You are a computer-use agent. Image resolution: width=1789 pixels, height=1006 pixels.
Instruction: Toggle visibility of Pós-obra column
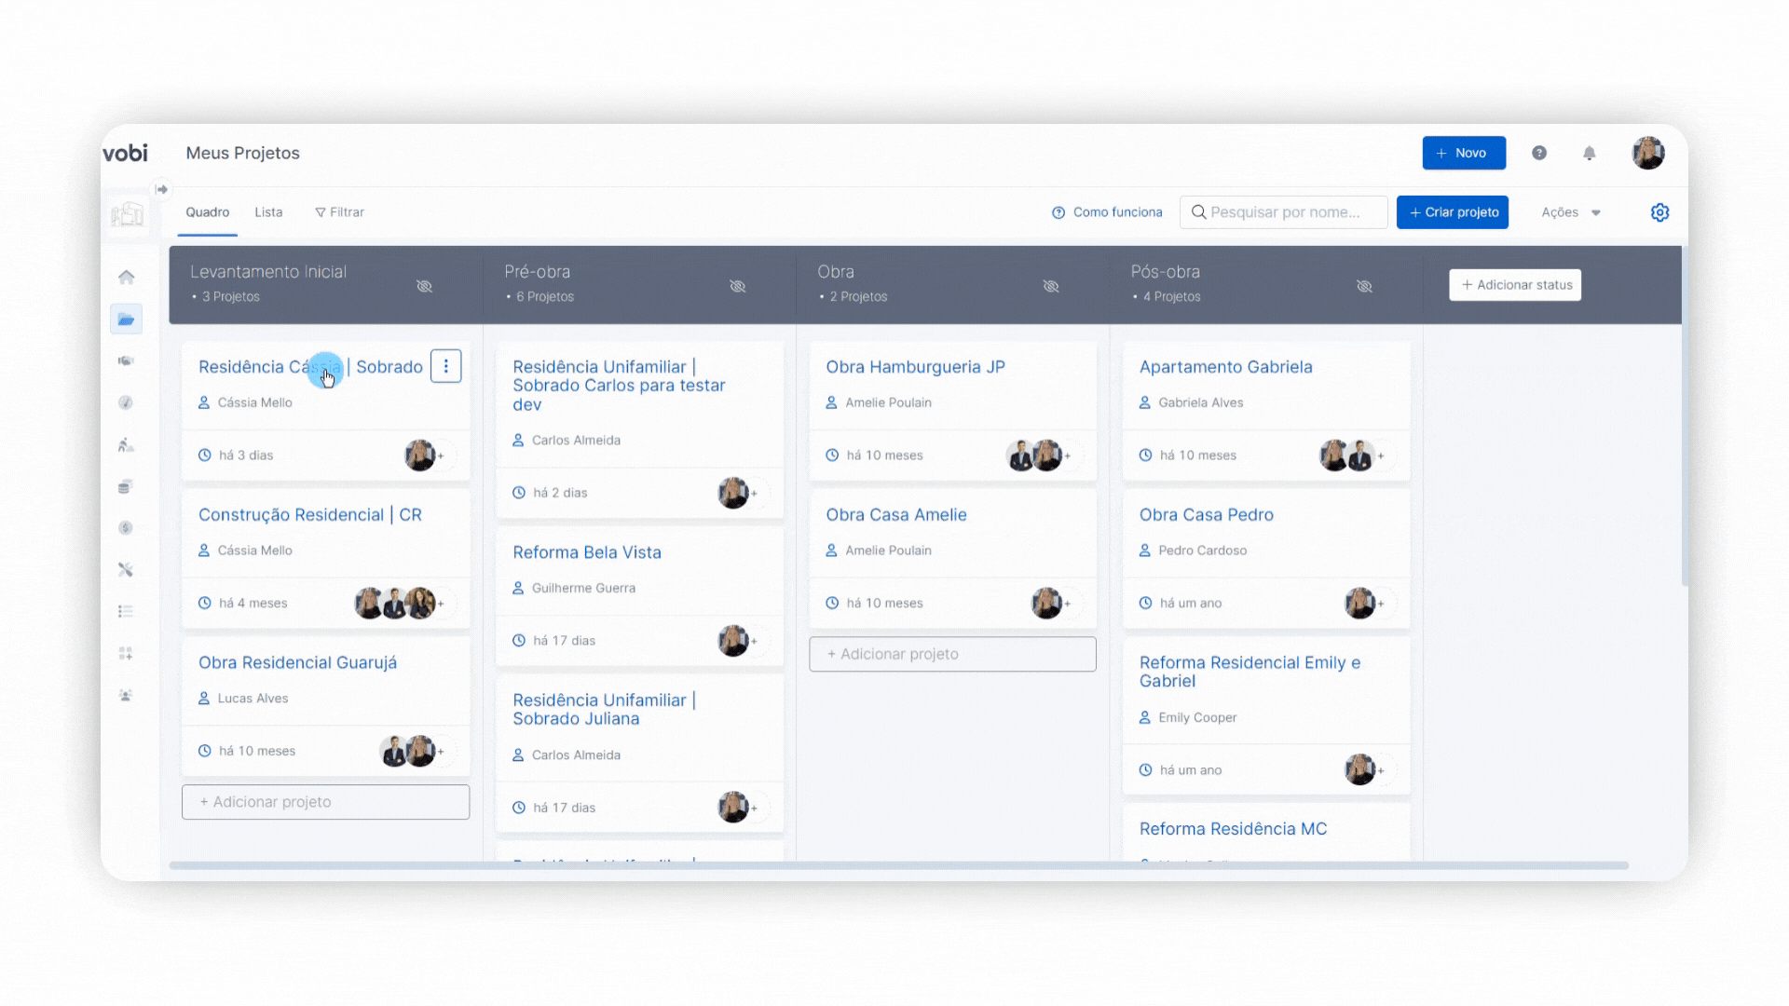coord(1364,286)
